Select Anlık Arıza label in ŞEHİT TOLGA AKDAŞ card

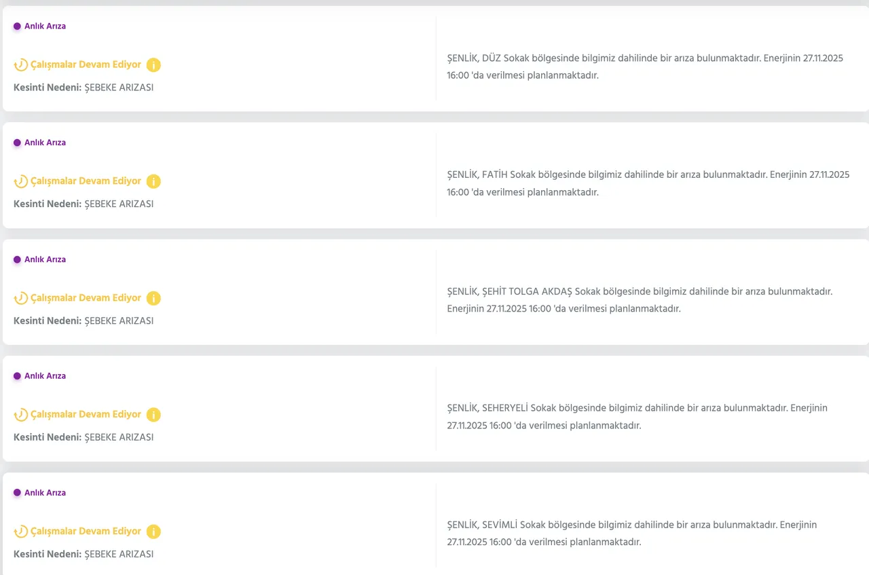pos(45,260)
